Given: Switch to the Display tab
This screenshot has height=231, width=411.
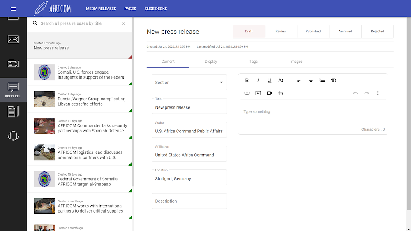Looking at the screenshot, I should click(x=211, y=62).
